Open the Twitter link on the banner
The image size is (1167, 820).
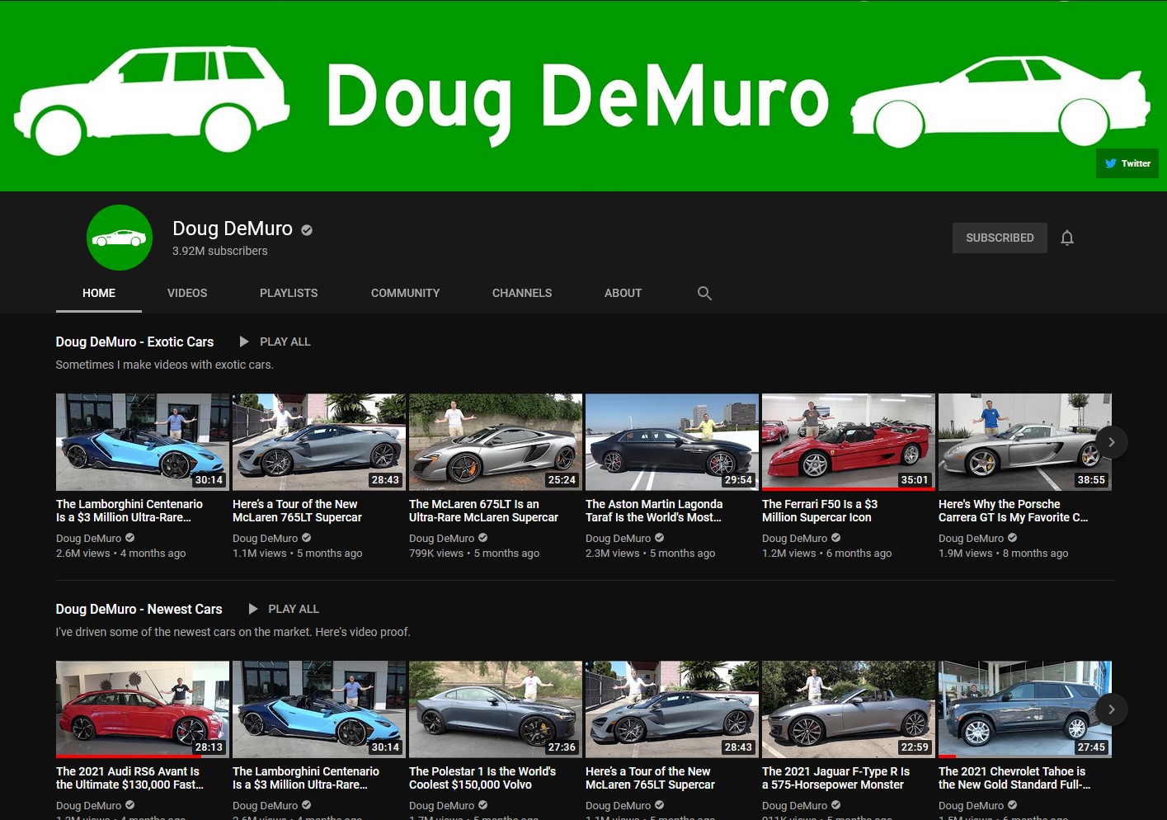pyautogui.click(x=1127, y=163)
